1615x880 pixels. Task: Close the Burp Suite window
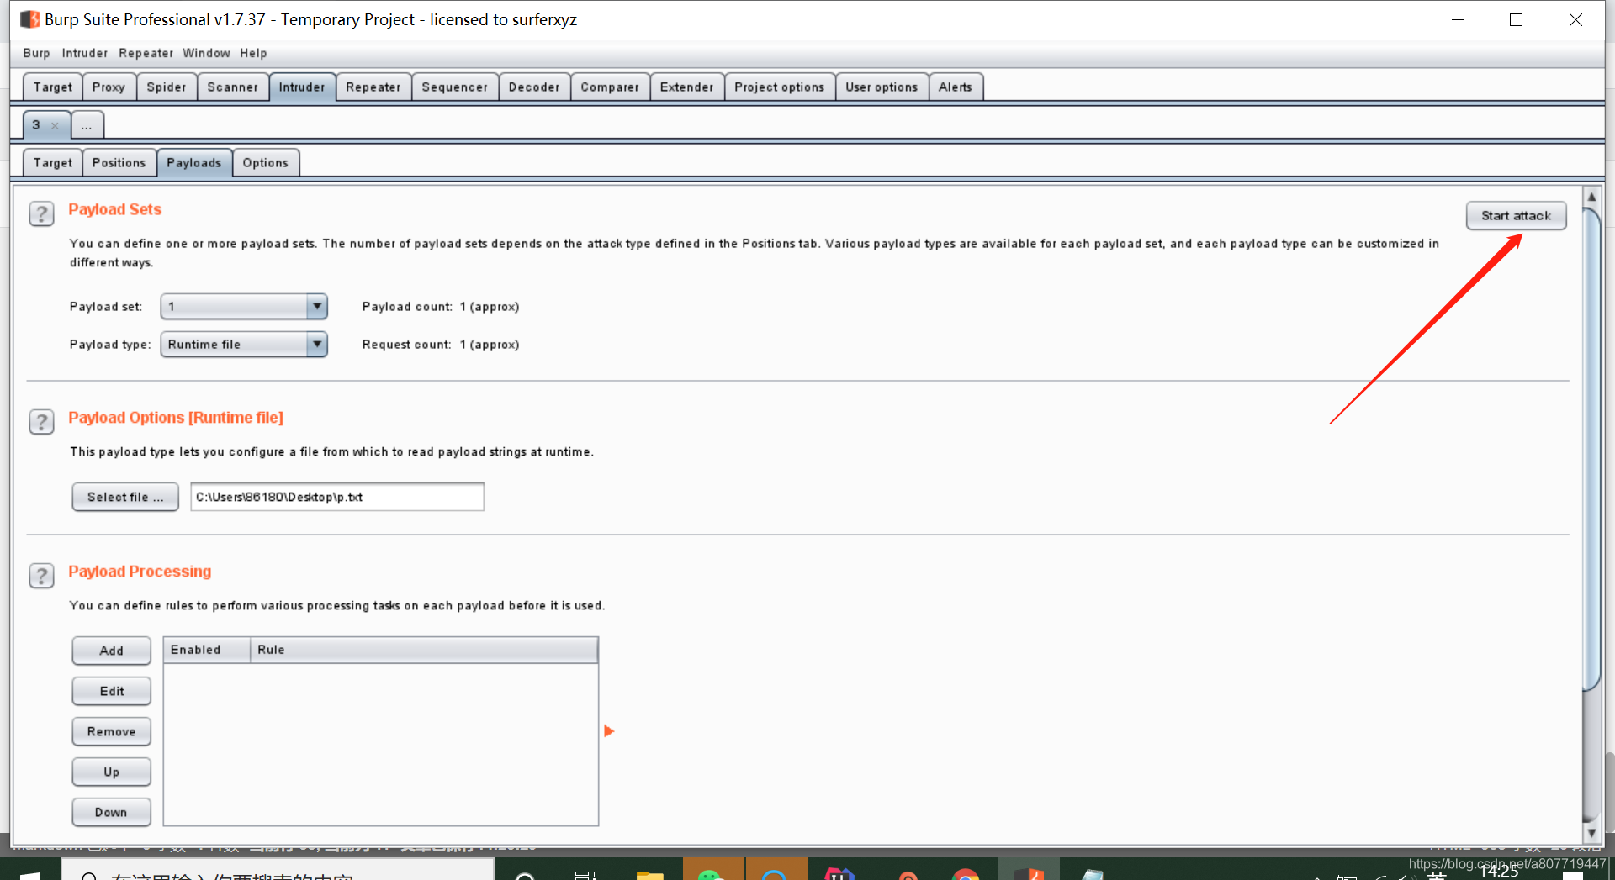[1575, 19]
